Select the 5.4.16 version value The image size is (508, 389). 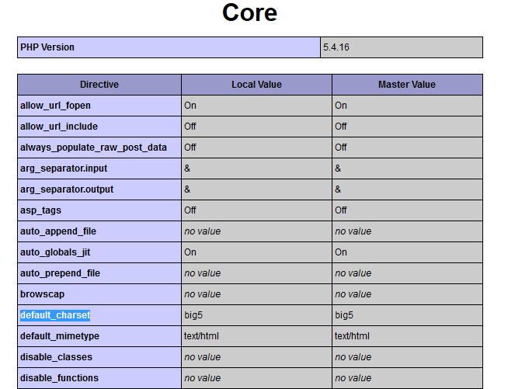coord(336,47)
